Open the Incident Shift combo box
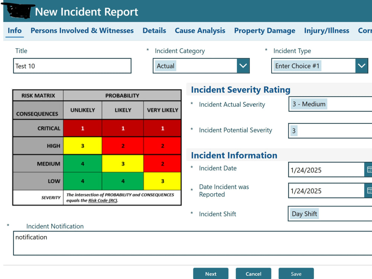372x279 pixels. 330,214
